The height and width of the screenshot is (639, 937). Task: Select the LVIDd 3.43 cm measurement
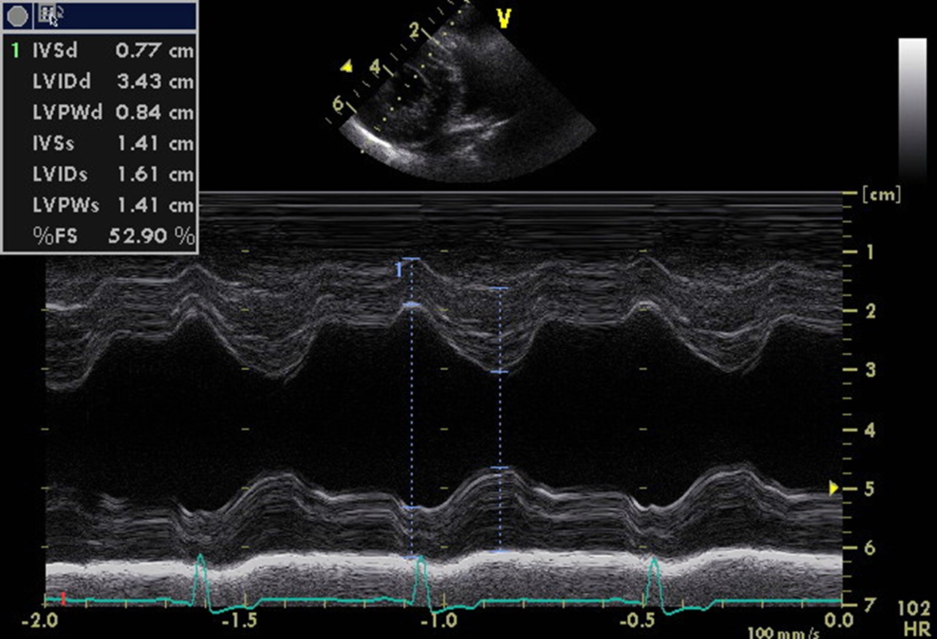(113, 81)
